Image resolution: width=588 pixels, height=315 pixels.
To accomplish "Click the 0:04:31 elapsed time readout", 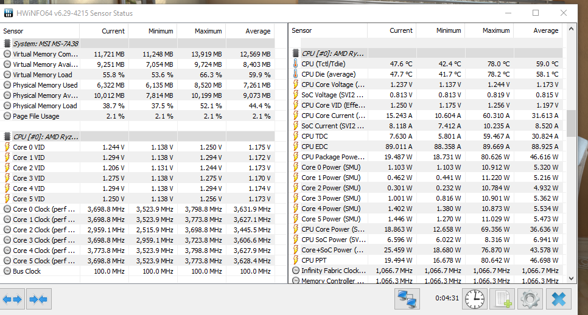I will pos(447,298).
